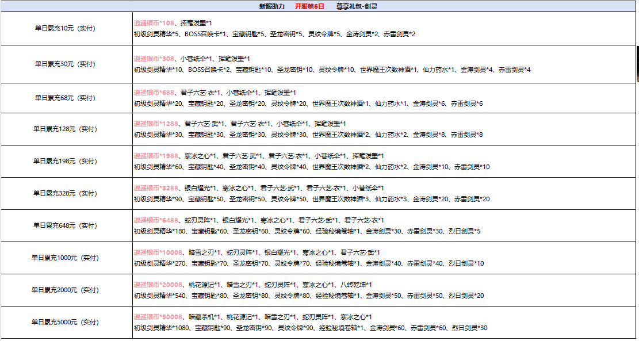The image size is (639, 341).
Task: Select the 单日累充648元 (实付) tier cell
Action: (65, 226)
